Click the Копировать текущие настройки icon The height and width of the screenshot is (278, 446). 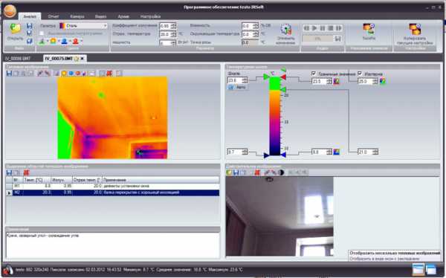coord(415,29)
